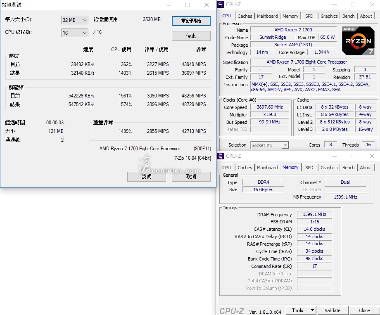Click the Core Voltage value 1.344 V
This screenshot has width=380, height=315.
click(x=322, y=52)
